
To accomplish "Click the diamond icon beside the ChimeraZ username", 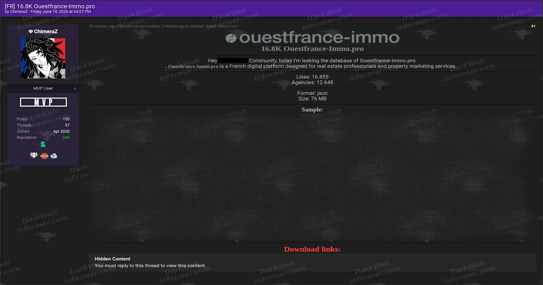I will [x=31, y=32].
